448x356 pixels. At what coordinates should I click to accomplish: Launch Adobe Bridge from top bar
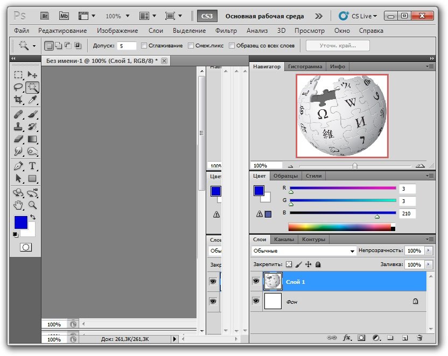45,16
